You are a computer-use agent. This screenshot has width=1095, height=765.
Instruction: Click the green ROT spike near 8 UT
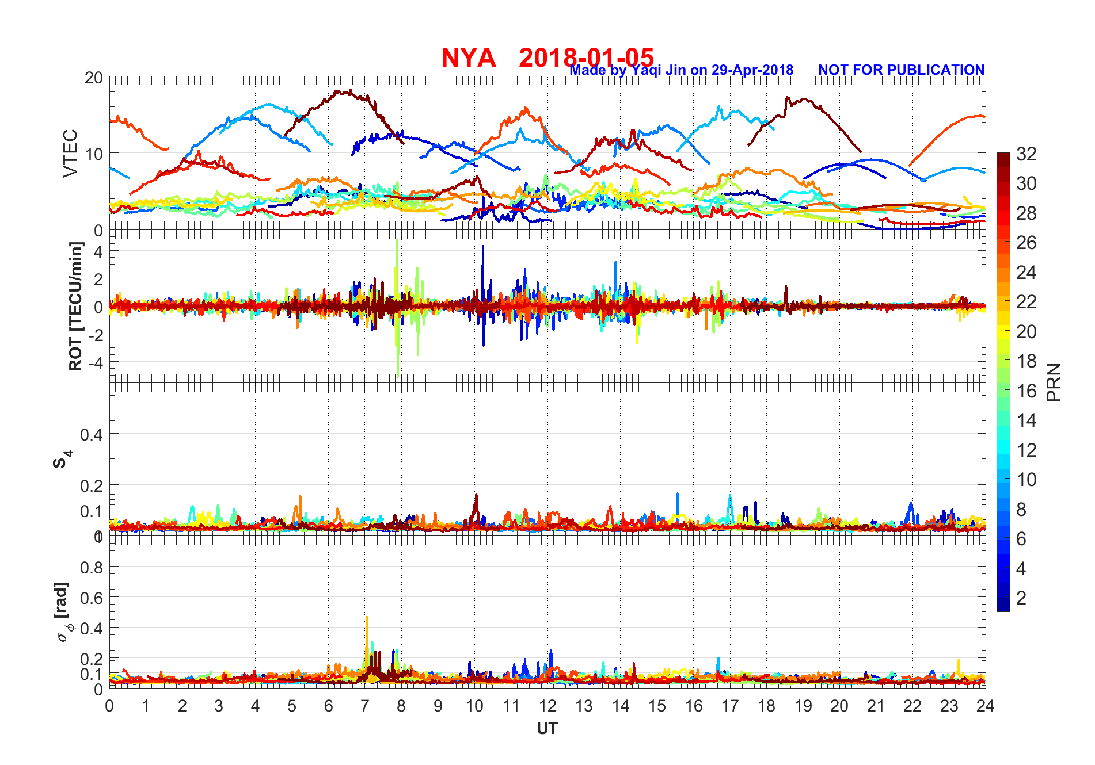(x=397, y=308)
